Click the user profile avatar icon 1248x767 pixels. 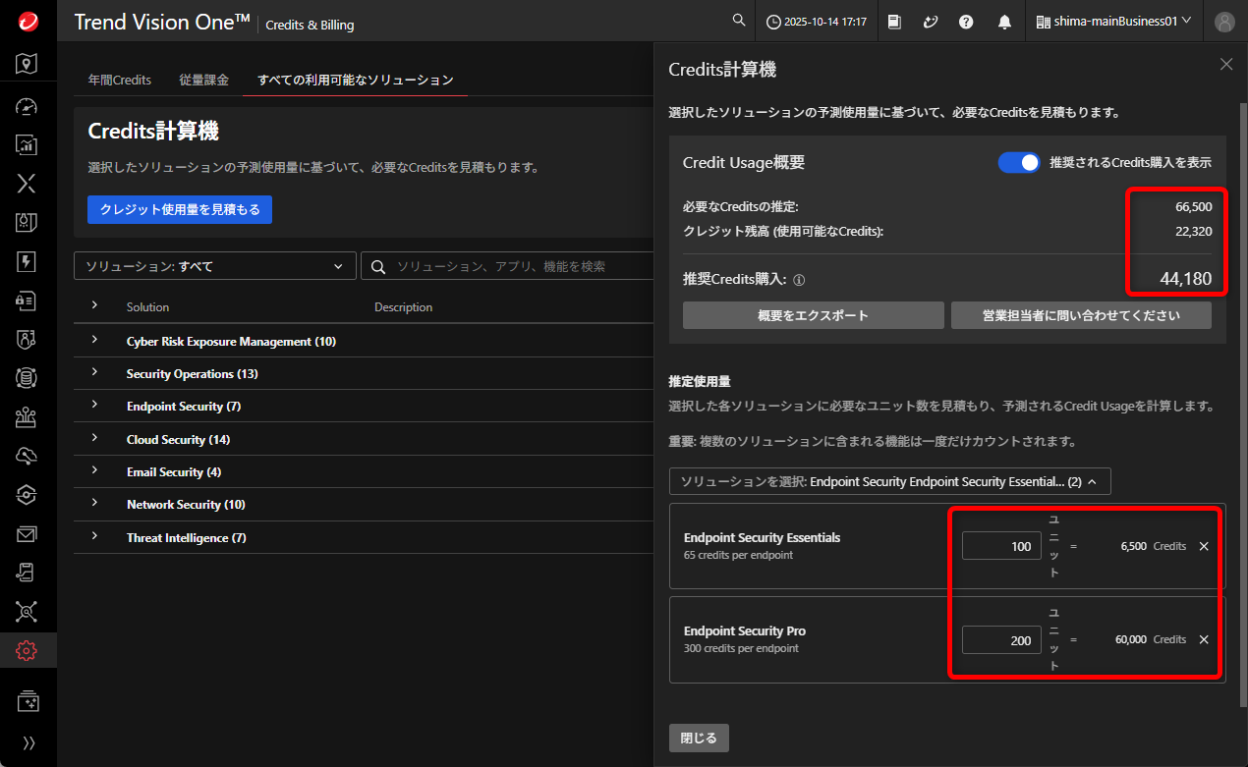pyautogui.click(x=1224, y=22)
